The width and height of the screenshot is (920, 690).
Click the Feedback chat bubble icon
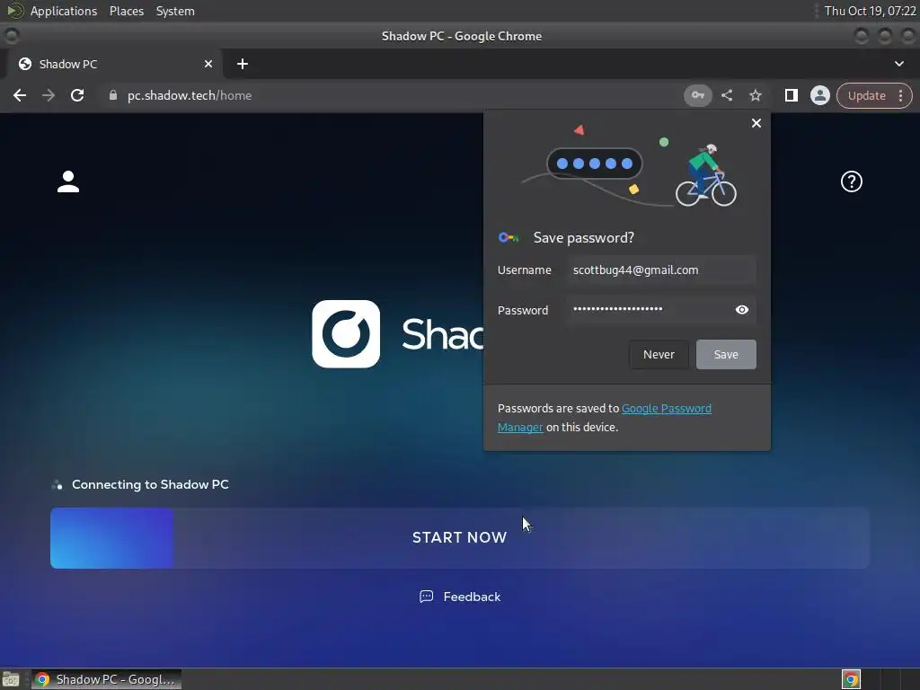[x=427, y=597]
